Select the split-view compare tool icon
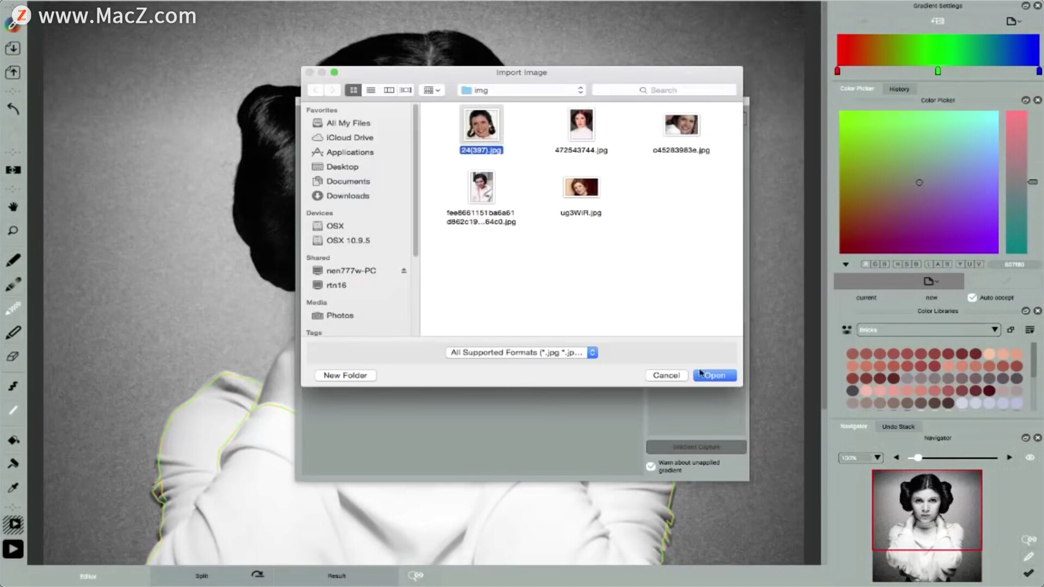This screenshot has height=587, width=1044. (x=13, y=170)
